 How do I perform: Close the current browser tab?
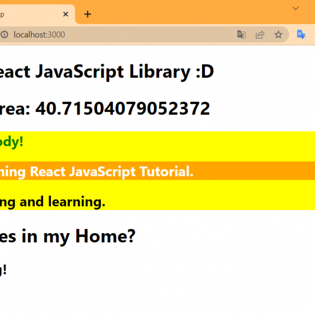click(x=65, y=14)
